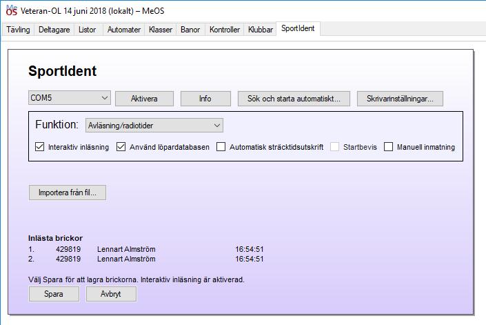Enable Automatisk sträcktidsutskrift checkbox
The image size is (486, 325).
(221, 147)
